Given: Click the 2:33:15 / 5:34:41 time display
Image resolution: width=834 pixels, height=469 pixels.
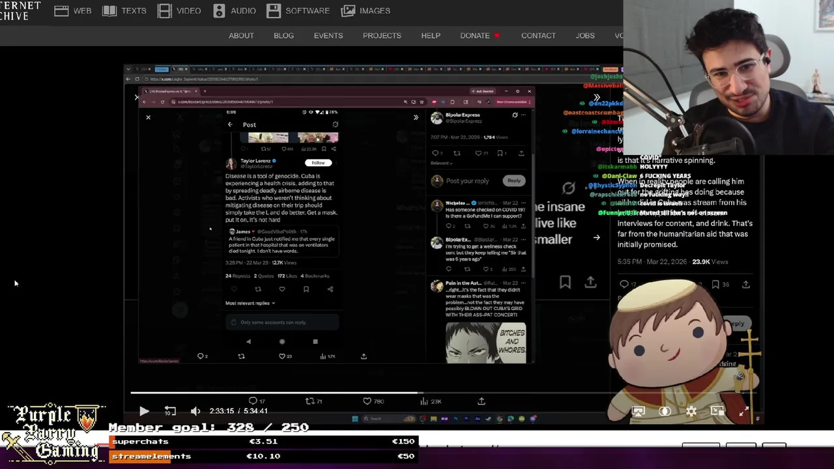Looking at the screenshot, I should point(238,411).
